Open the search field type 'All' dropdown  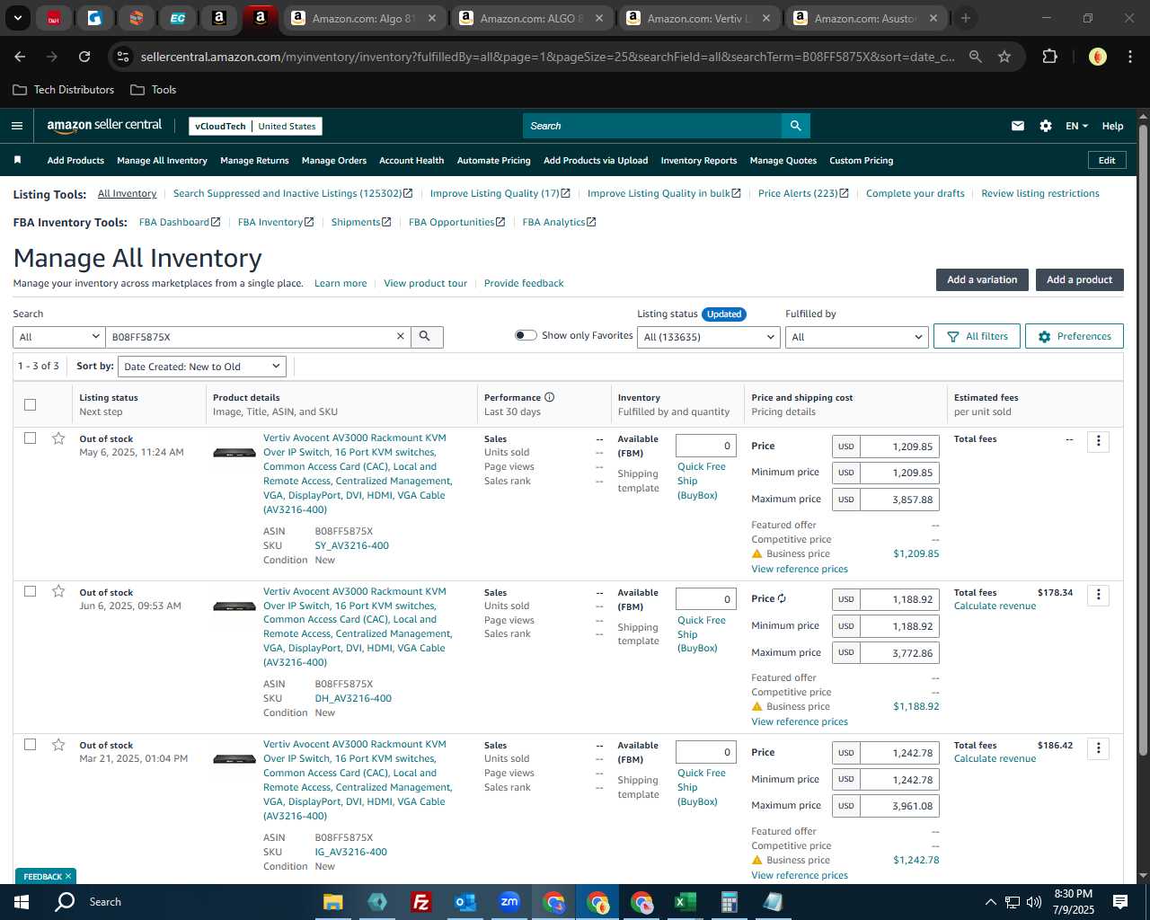(59, 337)
